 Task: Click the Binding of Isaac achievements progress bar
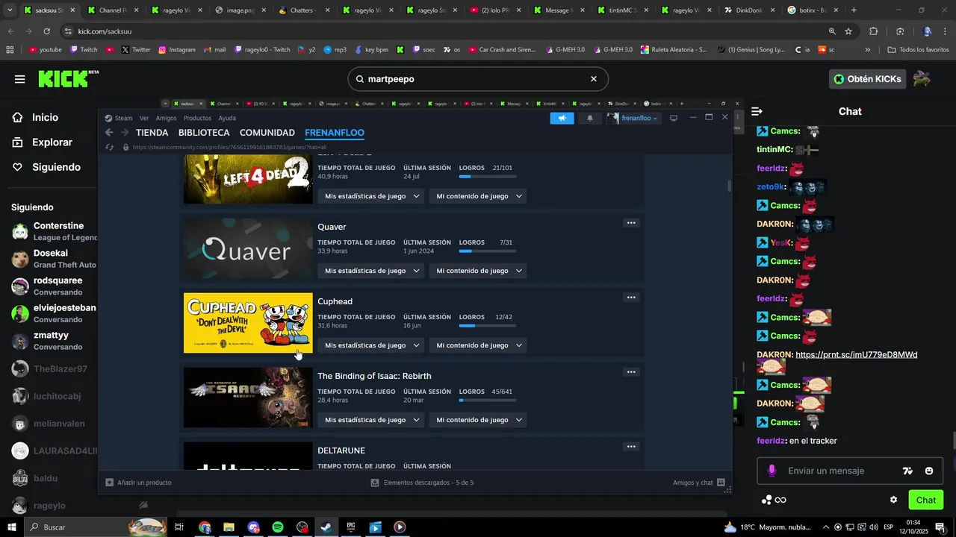tap(488, 401)
